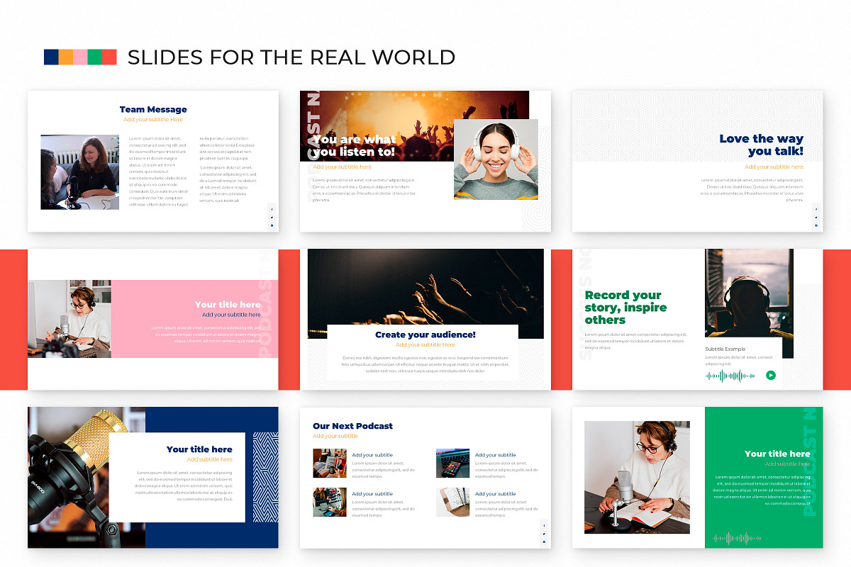
Task: Click the Facebook icon on Team Message slide
Action: point(272,209)
